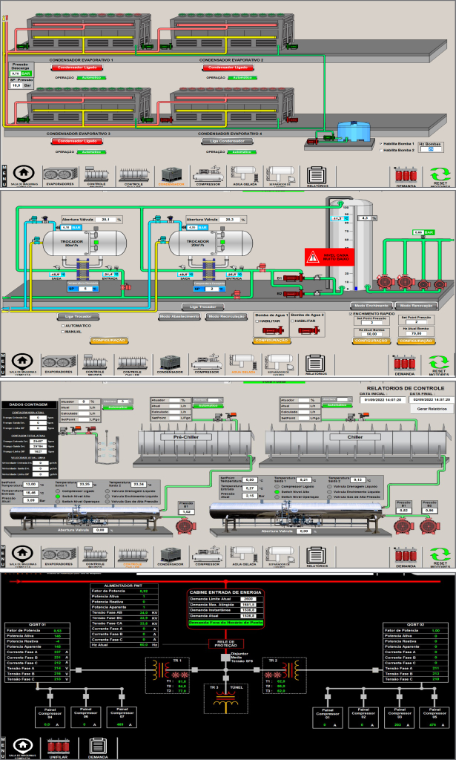Open Compressor icon on the Agua Gelada screen
456x760 pixels.
(208, 364)
